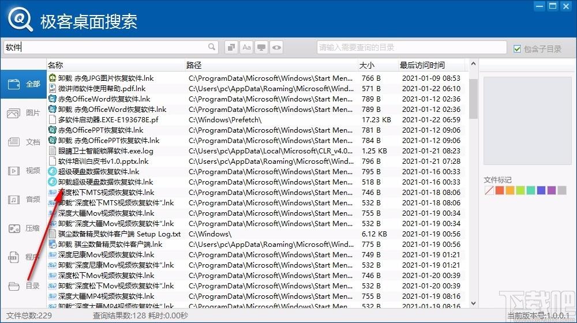Image resolution: width=577 pixels, height=323 pixels.
Task: Click icon of 深度大疆Mov视频恢复软件.lnk
Action: coord(53,213)
